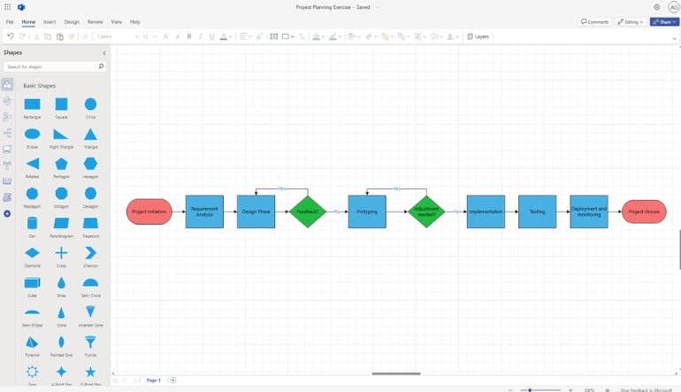Image resolution: width=681 pixels, height=392 pixels.
Task: Open the Comments pane
Action: pos(594,22)
